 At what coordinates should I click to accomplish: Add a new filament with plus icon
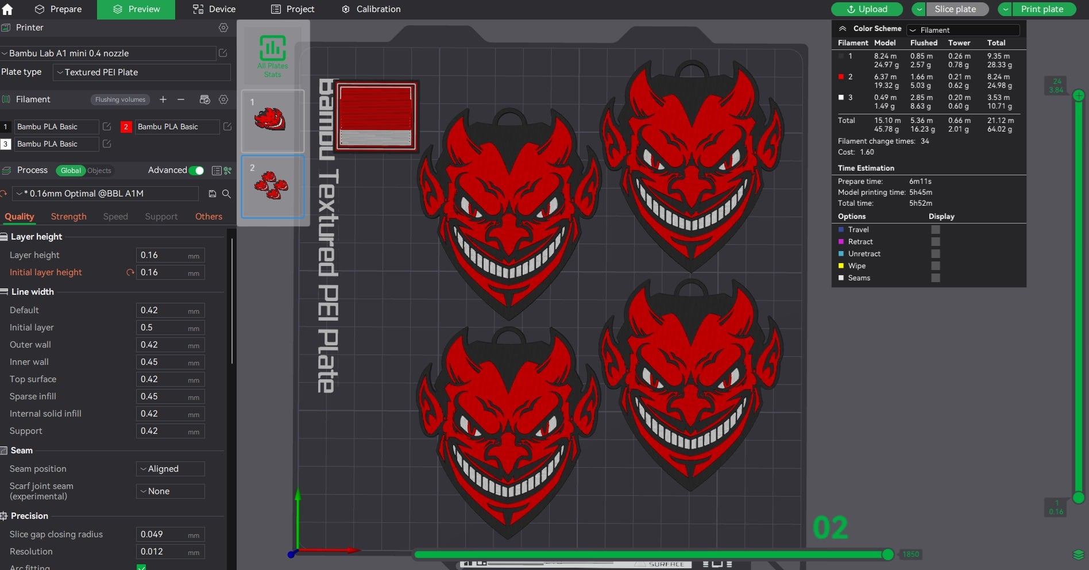pyautogui.click(x=163, y=99)
